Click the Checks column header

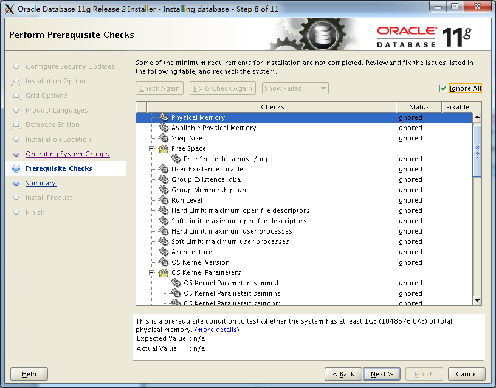coord(272,107)
